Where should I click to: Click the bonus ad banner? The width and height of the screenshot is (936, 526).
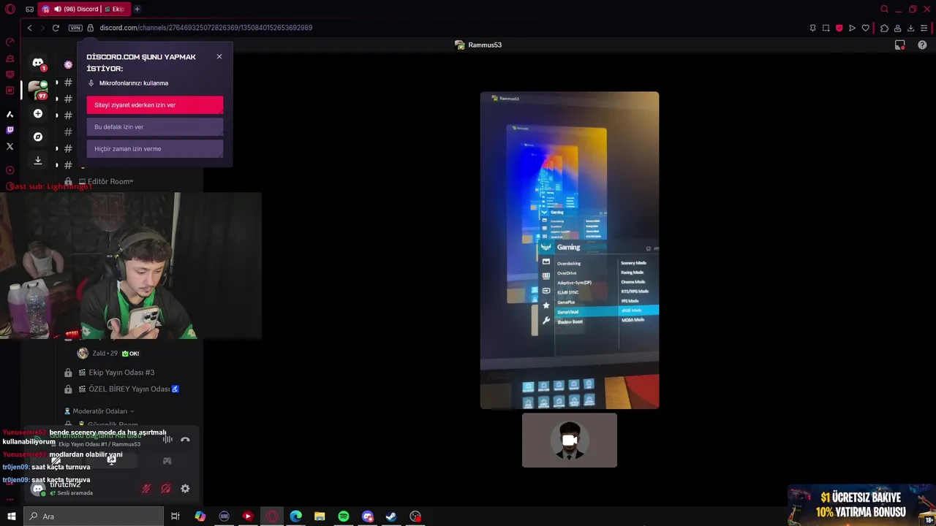861,504
